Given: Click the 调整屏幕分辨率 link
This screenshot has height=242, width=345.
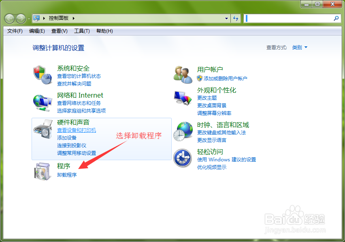Looking at the screenshot, I should (214, 113).
